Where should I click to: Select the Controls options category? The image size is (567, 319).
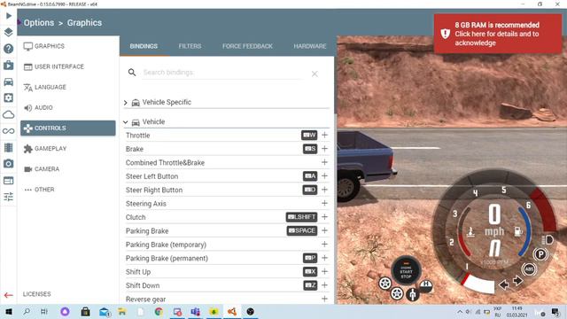[68, 128]
